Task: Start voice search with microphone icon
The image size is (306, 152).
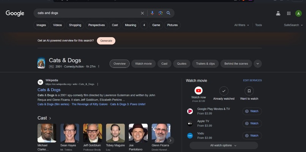Action: [152, 13]
